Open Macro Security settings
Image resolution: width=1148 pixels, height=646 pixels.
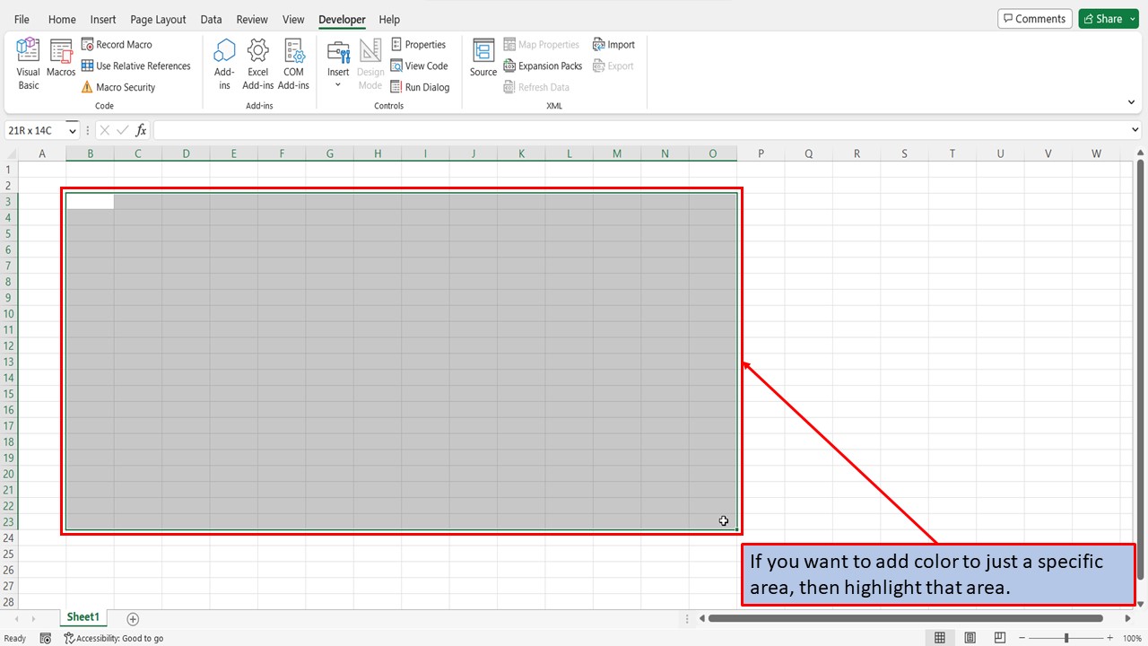119,86
